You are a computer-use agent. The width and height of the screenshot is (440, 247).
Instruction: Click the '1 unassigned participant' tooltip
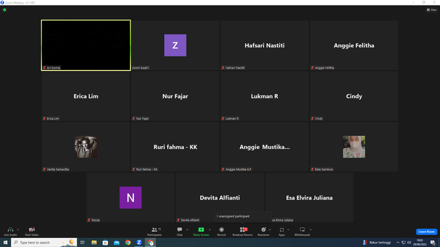pos(243,217)
